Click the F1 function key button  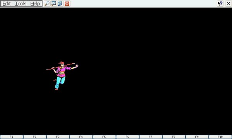[11, 137]
